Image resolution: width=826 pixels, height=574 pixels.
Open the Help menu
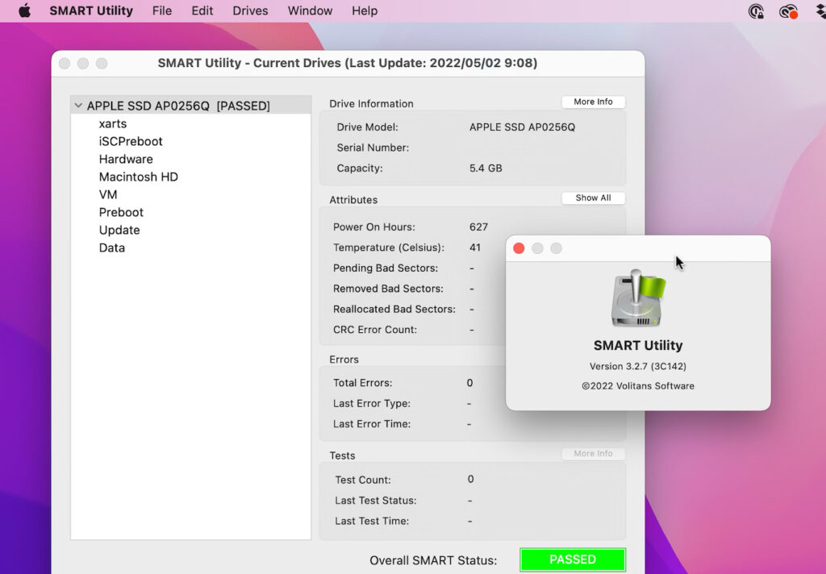pos(364,10)
